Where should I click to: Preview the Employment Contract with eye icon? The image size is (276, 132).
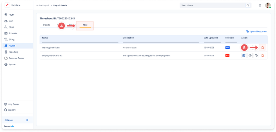[x=250, y=56]
